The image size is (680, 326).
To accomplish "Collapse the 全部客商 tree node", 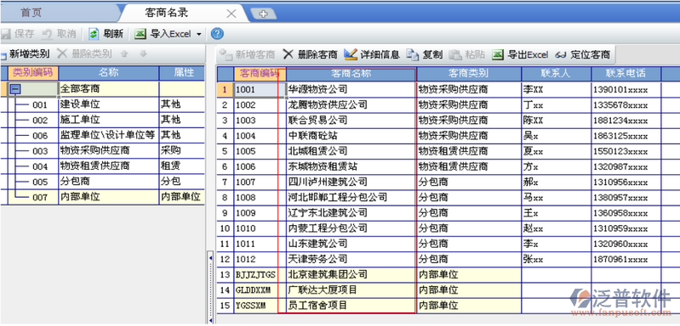I will 15,89.
